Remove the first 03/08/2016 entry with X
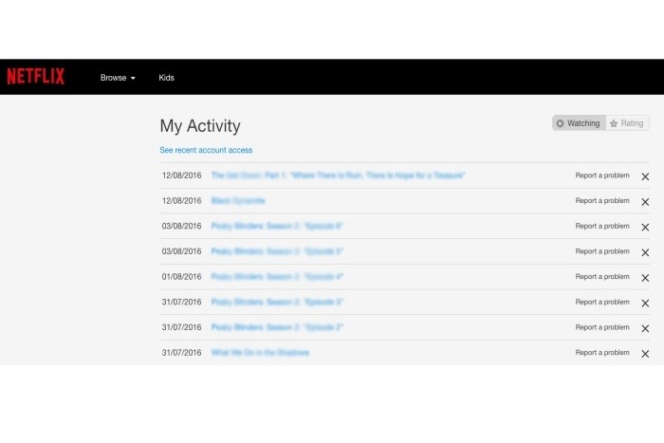The image size is (664, 443). [645, 228]
